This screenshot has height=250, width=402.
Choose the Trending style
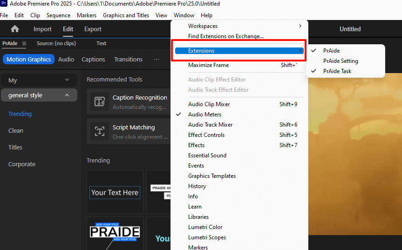[20, 114]
